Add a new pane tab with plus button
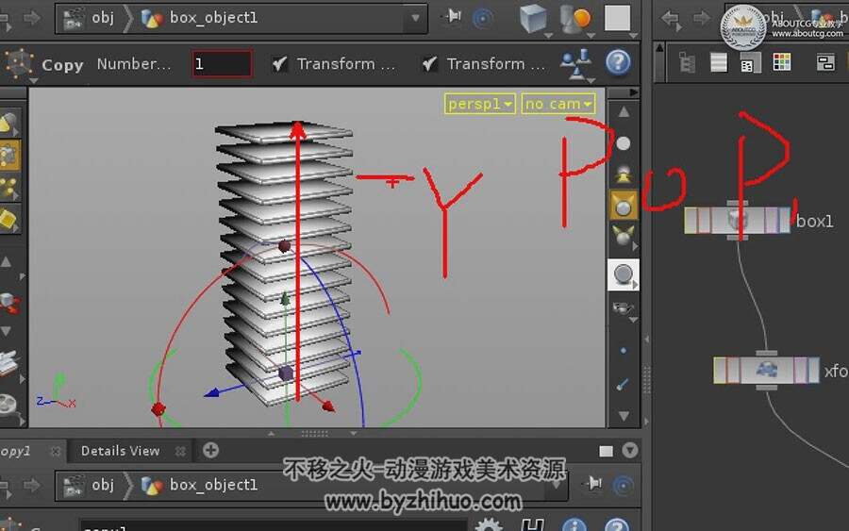The height and width of the screenshot is (531, 849). pyautogui.click(x=210, y=450)
